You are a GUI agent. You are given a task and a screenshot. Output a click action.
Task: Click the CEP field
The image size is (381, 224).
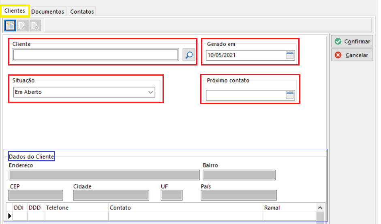point(36,195)
